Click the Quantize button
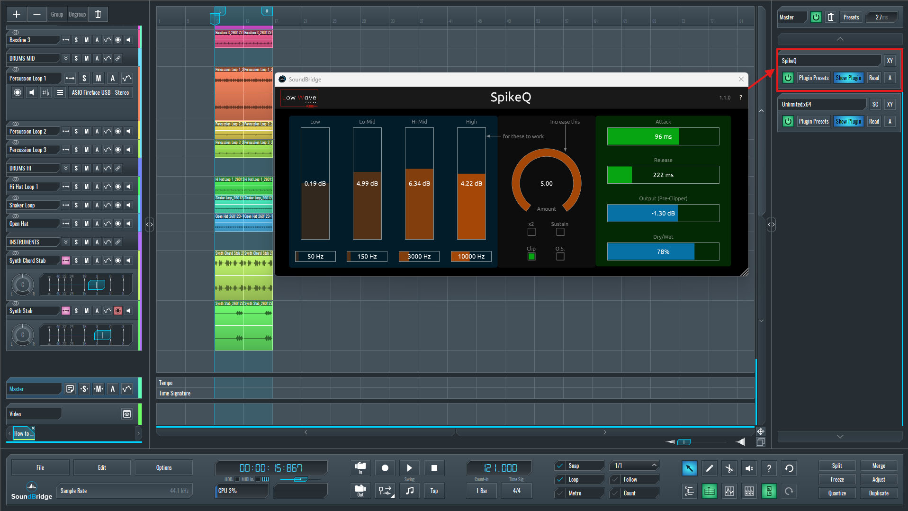 [x=837, y=493]
